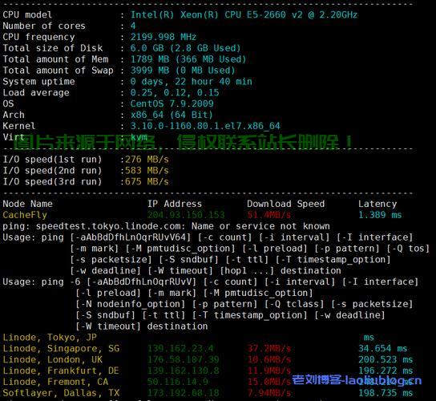Viewport: 436px width, 401px height.
Task: Select the CacheFly node name
Action: click(x=25, y=215)
